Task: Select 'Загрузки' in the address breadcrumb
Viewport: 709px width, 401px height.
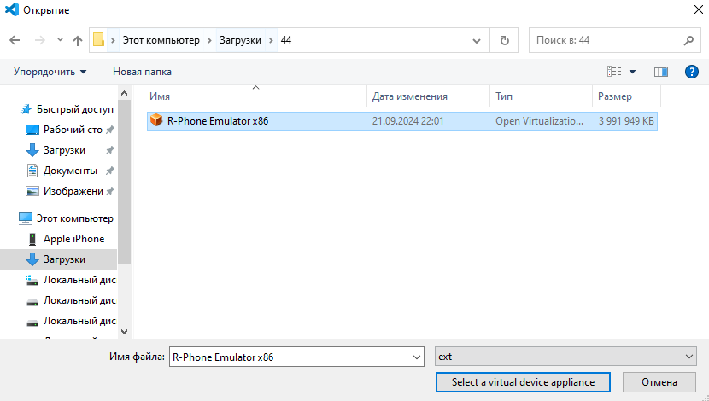Action: pos(240,40)
